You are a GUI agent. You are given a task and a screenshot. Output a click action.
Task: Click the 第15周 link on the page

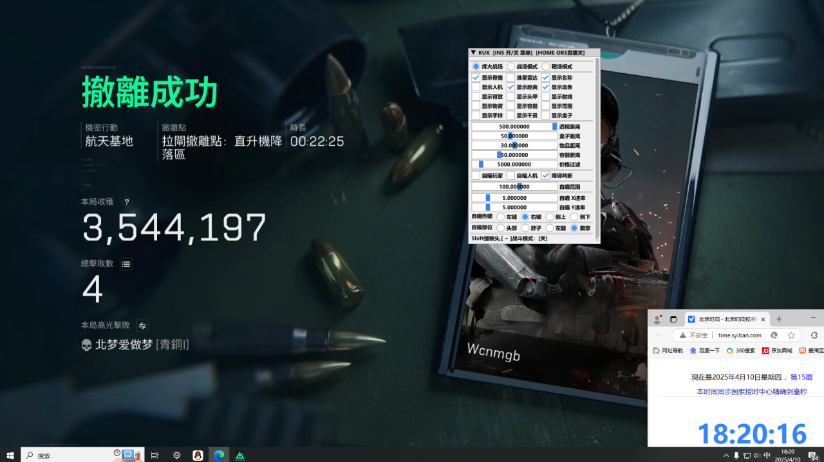801,377
